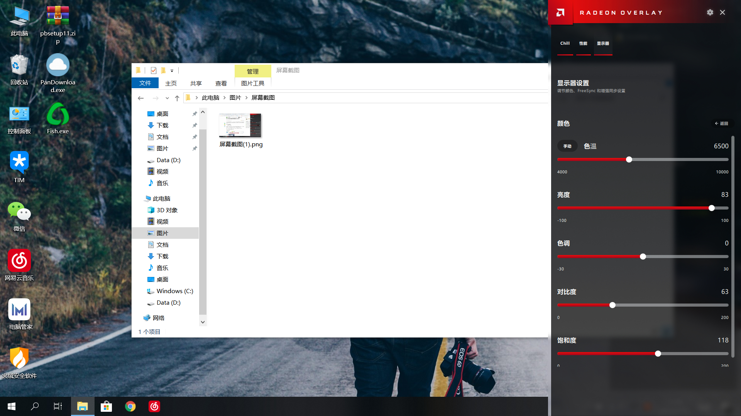741x416 pixels.
Task: Toggle the properties checkmark in quick access toolbar
Action: pyautogui.click(x=154, y=70)
